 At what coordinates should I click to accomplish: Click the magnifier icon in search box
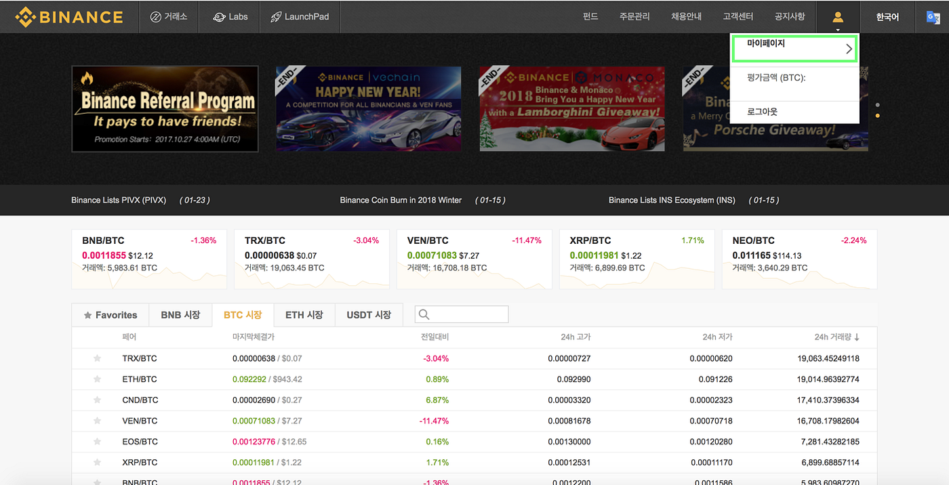[x=424, y=314]
